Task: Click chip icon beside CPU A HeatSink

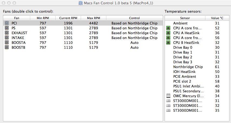Action: (168, 33)
